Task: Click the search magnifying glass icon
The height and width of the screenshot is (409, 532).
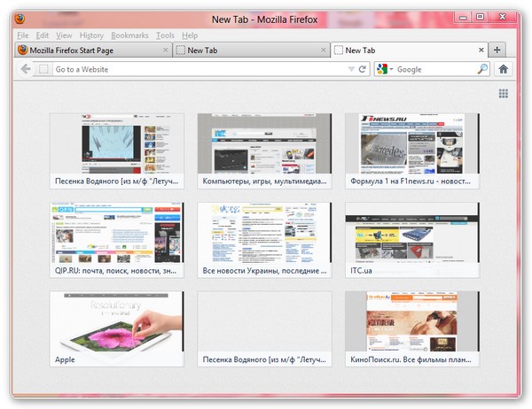Action: coord(482,69)
